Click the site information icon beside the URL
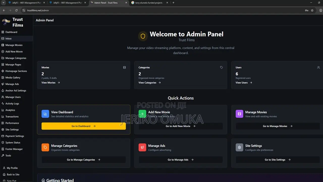 pyautogui.click(x=24, y=10)
